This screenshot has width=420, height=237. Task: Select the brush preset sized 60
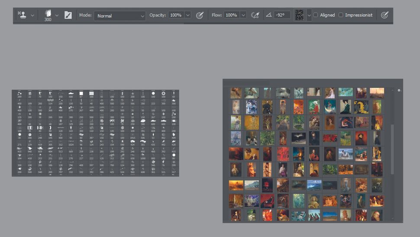point(174,94)
